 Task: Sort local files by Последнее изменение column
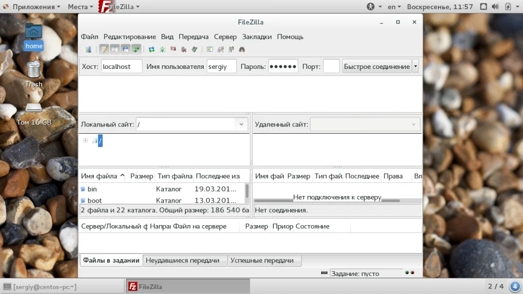click(x=218, y=176)
